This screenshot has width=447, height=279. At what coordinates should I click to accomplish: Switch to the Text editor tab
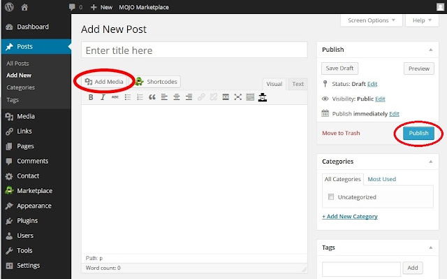[298, 84]
